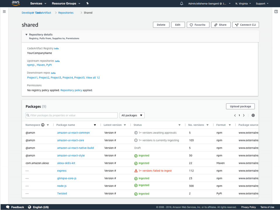Screen dimensions: 280x210
Task: Click the table preferences gear icon
Action: pos(253,115)
